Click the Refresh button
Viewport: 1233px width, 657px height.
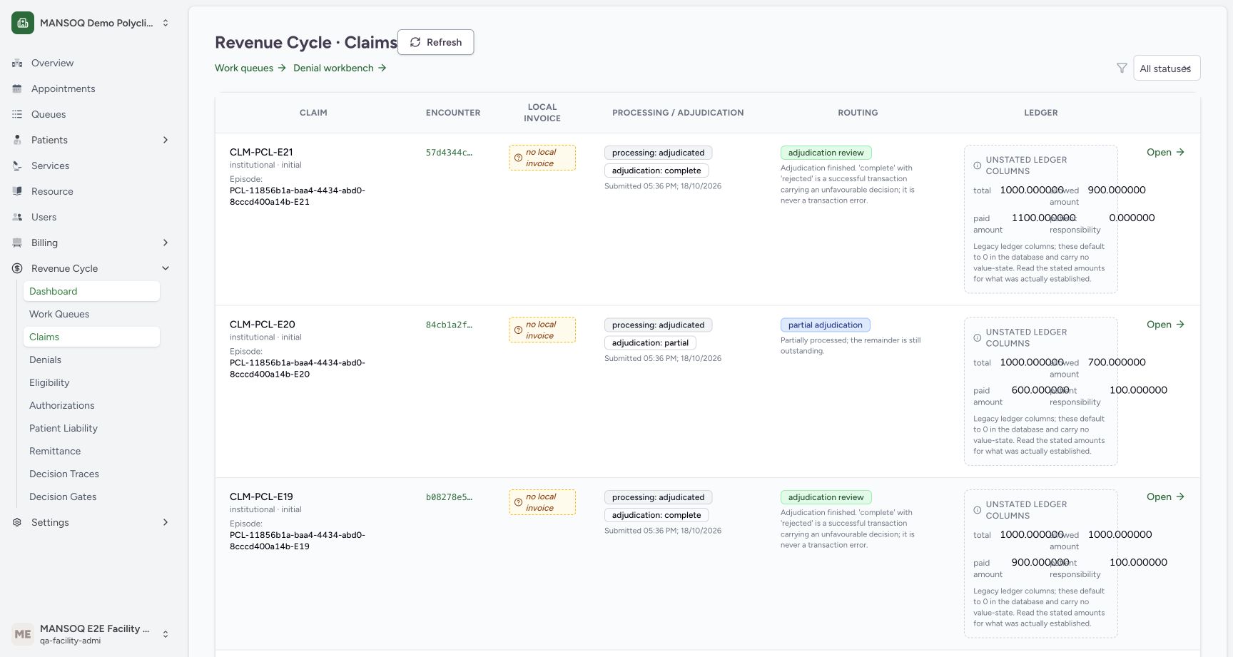tap(436, 42)
